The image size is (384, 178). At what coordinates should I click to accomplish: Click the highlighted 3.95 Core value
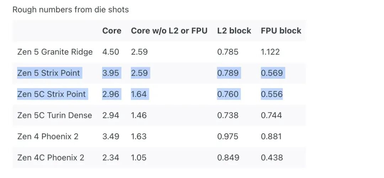(111, 73)
